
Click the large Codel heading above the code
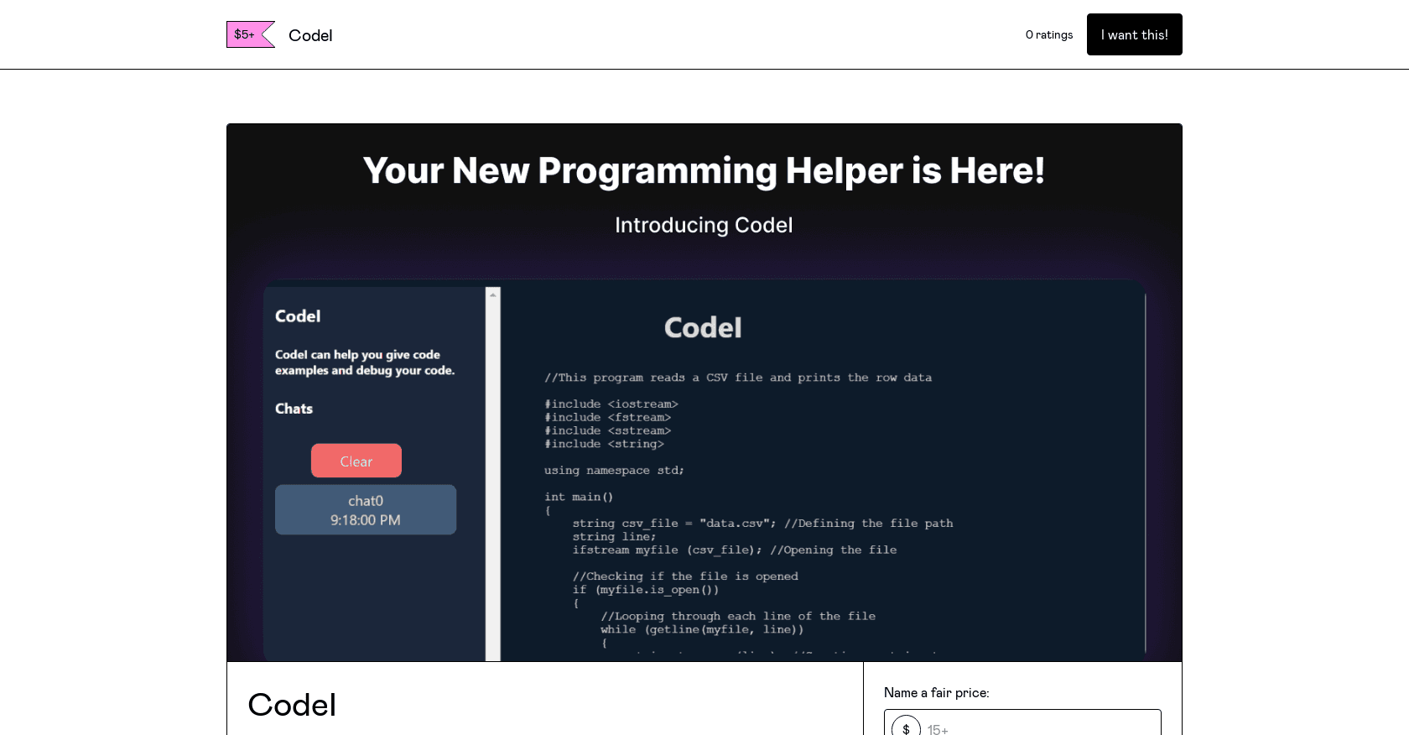point(703,327)
